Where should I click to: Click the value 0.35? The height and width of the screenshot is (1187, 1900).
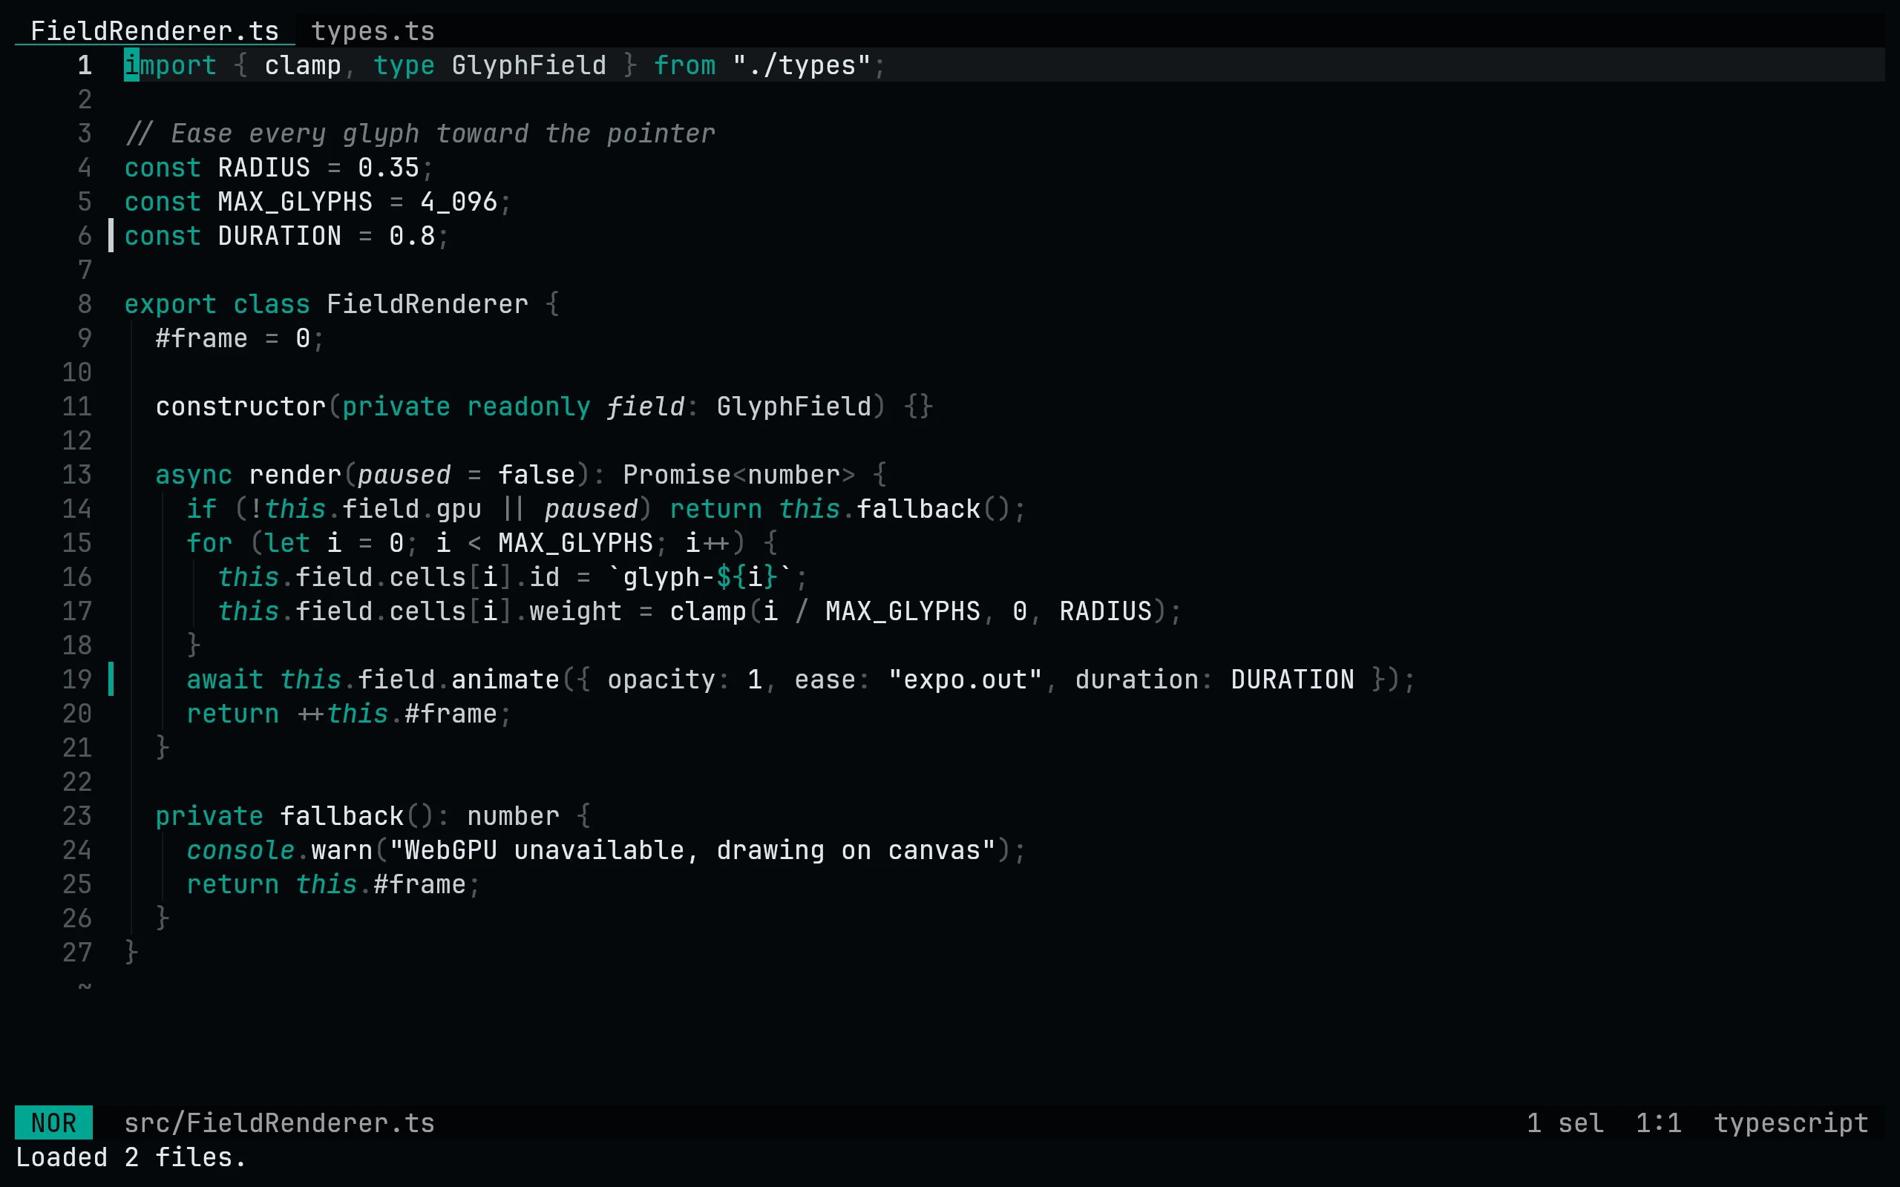coord(389,167)
